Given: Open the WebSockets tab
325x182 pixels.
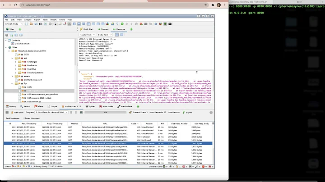Looking at the screenshot, I should coord(125,106).
